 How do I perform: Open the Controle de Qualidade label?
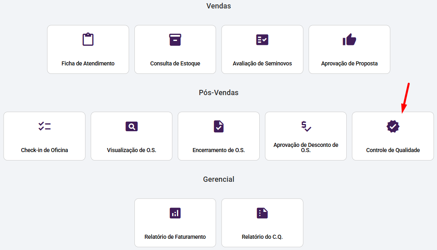click(393, 150)
